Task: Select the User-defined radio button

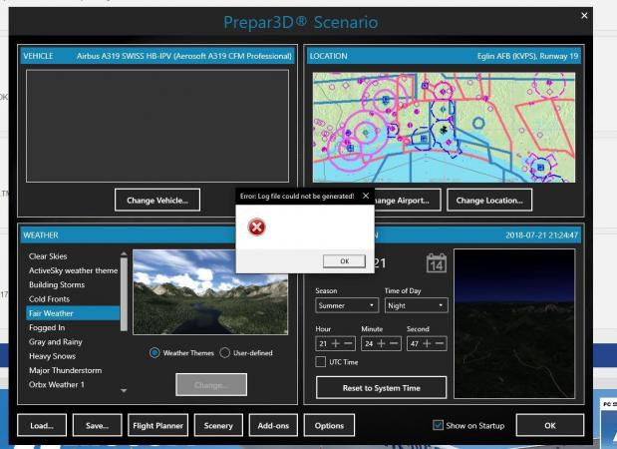Action: [224, 353]
